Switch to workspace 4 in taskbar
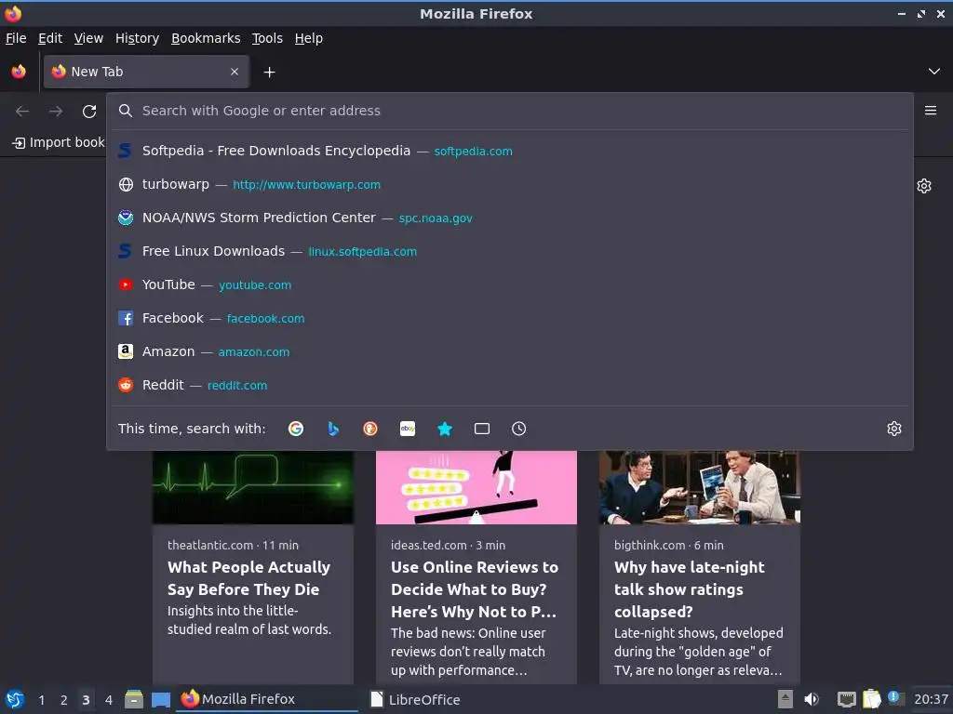This screenshot has width=953, height=714. click(109, 700)
